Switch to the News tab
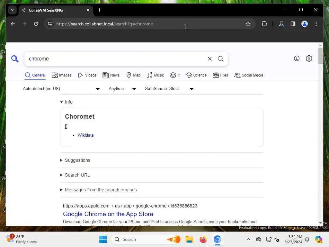The image size is (329, 247). [x=111, y=75]
